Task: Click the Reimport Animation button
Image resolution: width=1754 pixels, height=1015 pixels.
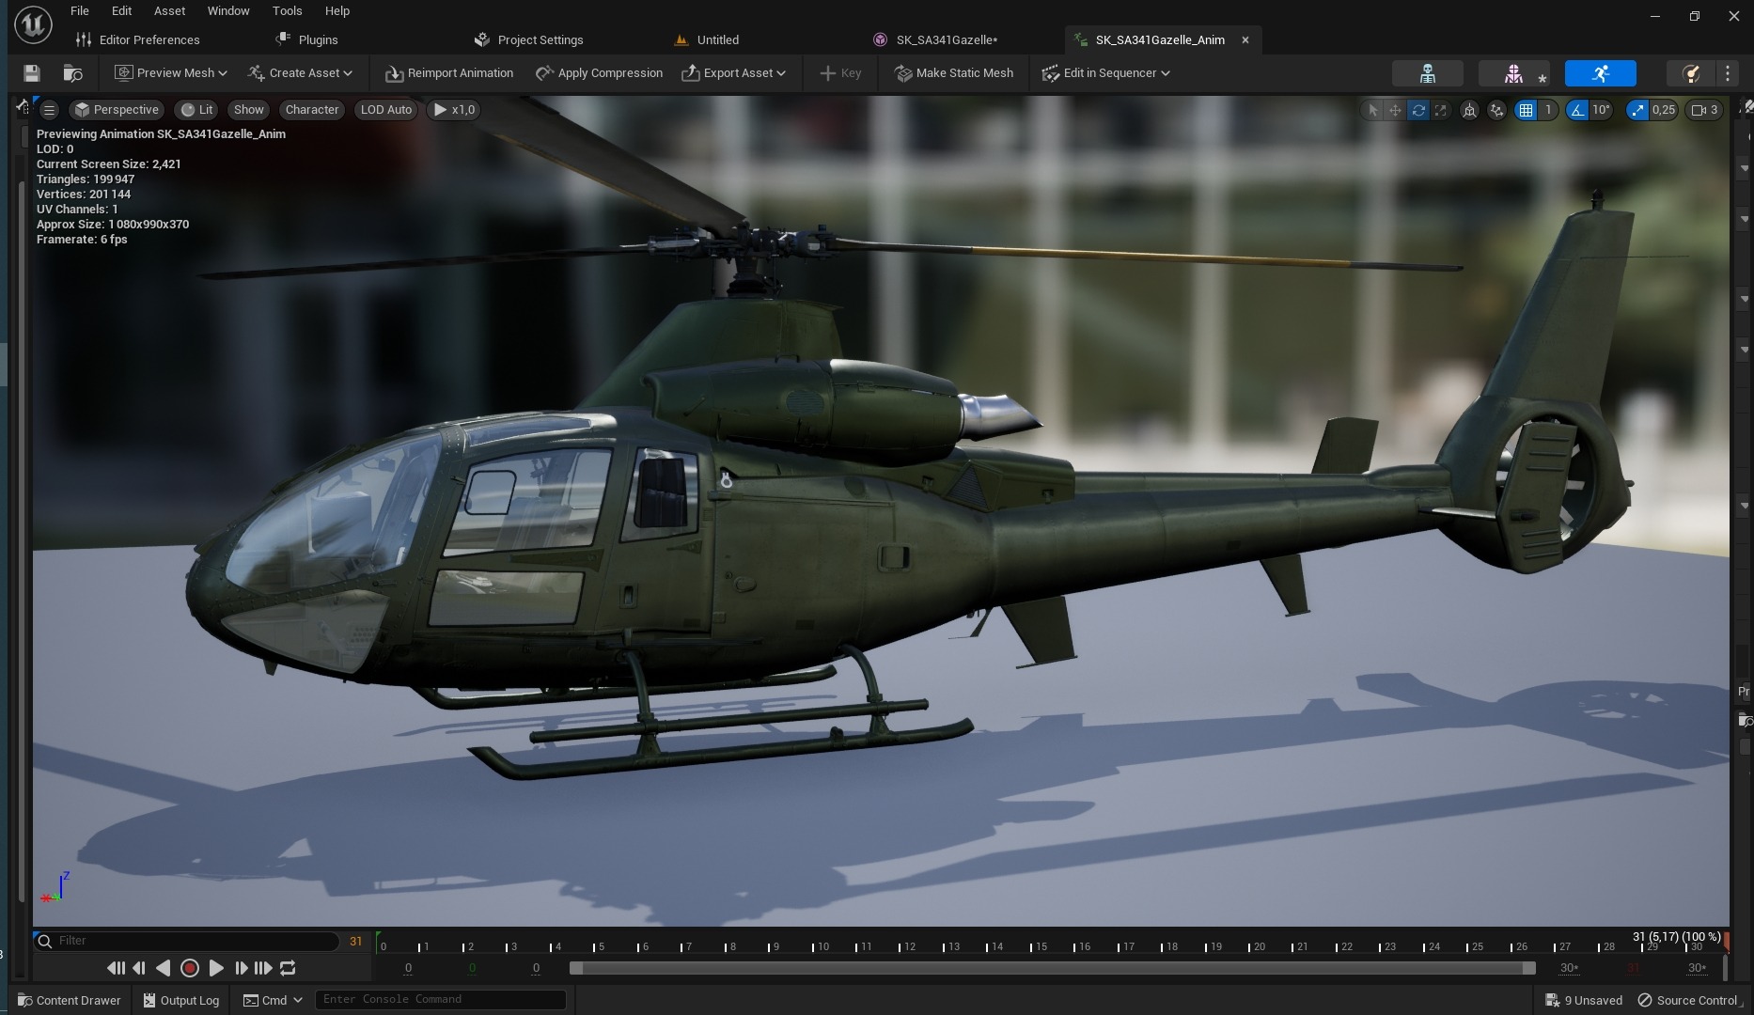Action: click(x=449, y=73)
